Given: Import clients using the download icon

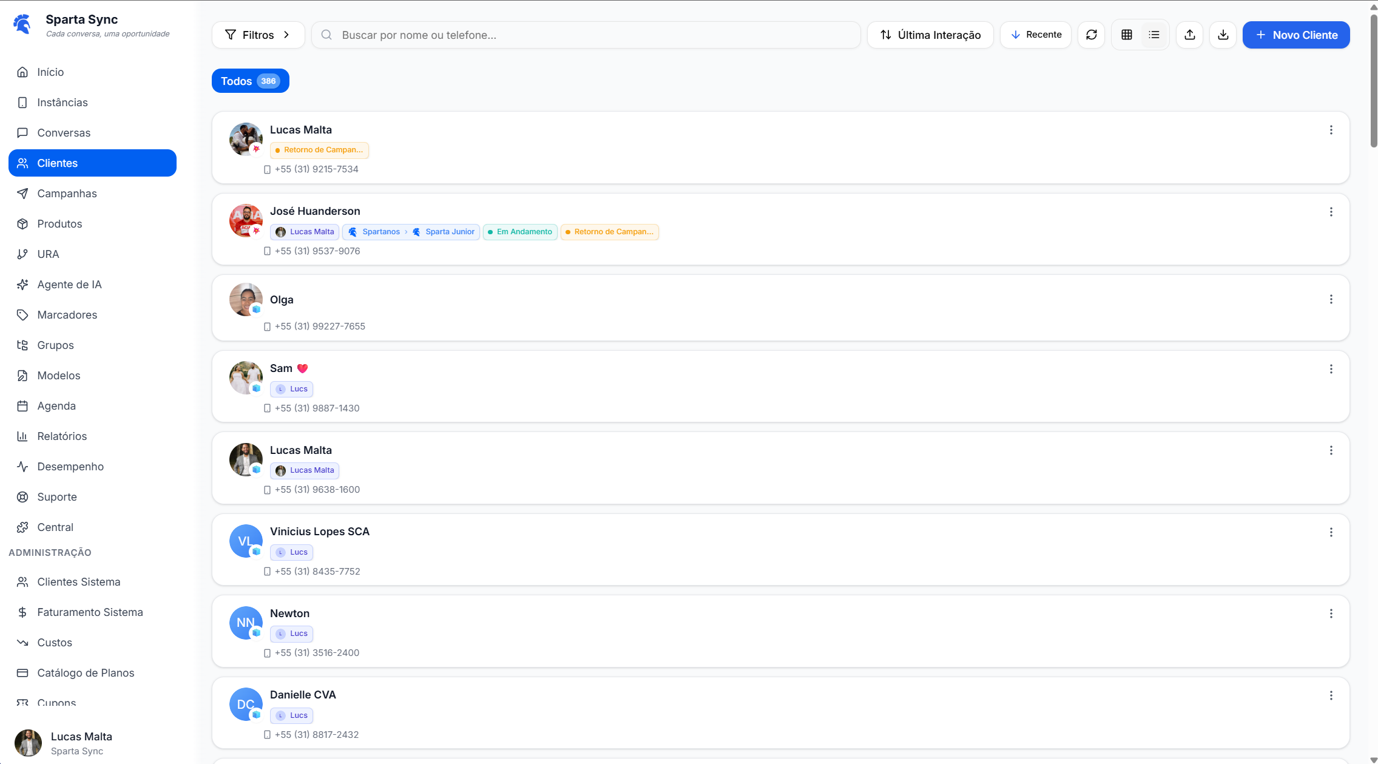Looking at the screenshot, I should pos(1223,35).
